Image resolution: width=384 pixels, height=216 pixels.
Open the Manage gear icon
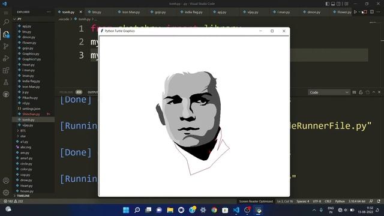pos(6,193)
